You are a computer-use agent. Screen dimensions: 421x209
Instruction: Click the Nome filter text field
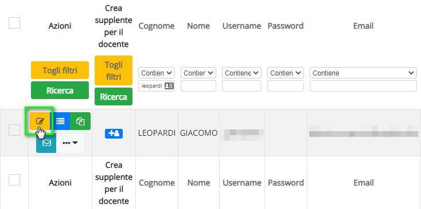tap(198, 86)
